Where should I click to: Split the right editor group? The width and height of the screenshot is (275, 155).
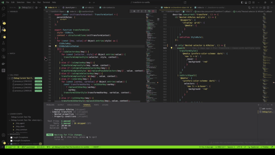(x=268, y=7)
